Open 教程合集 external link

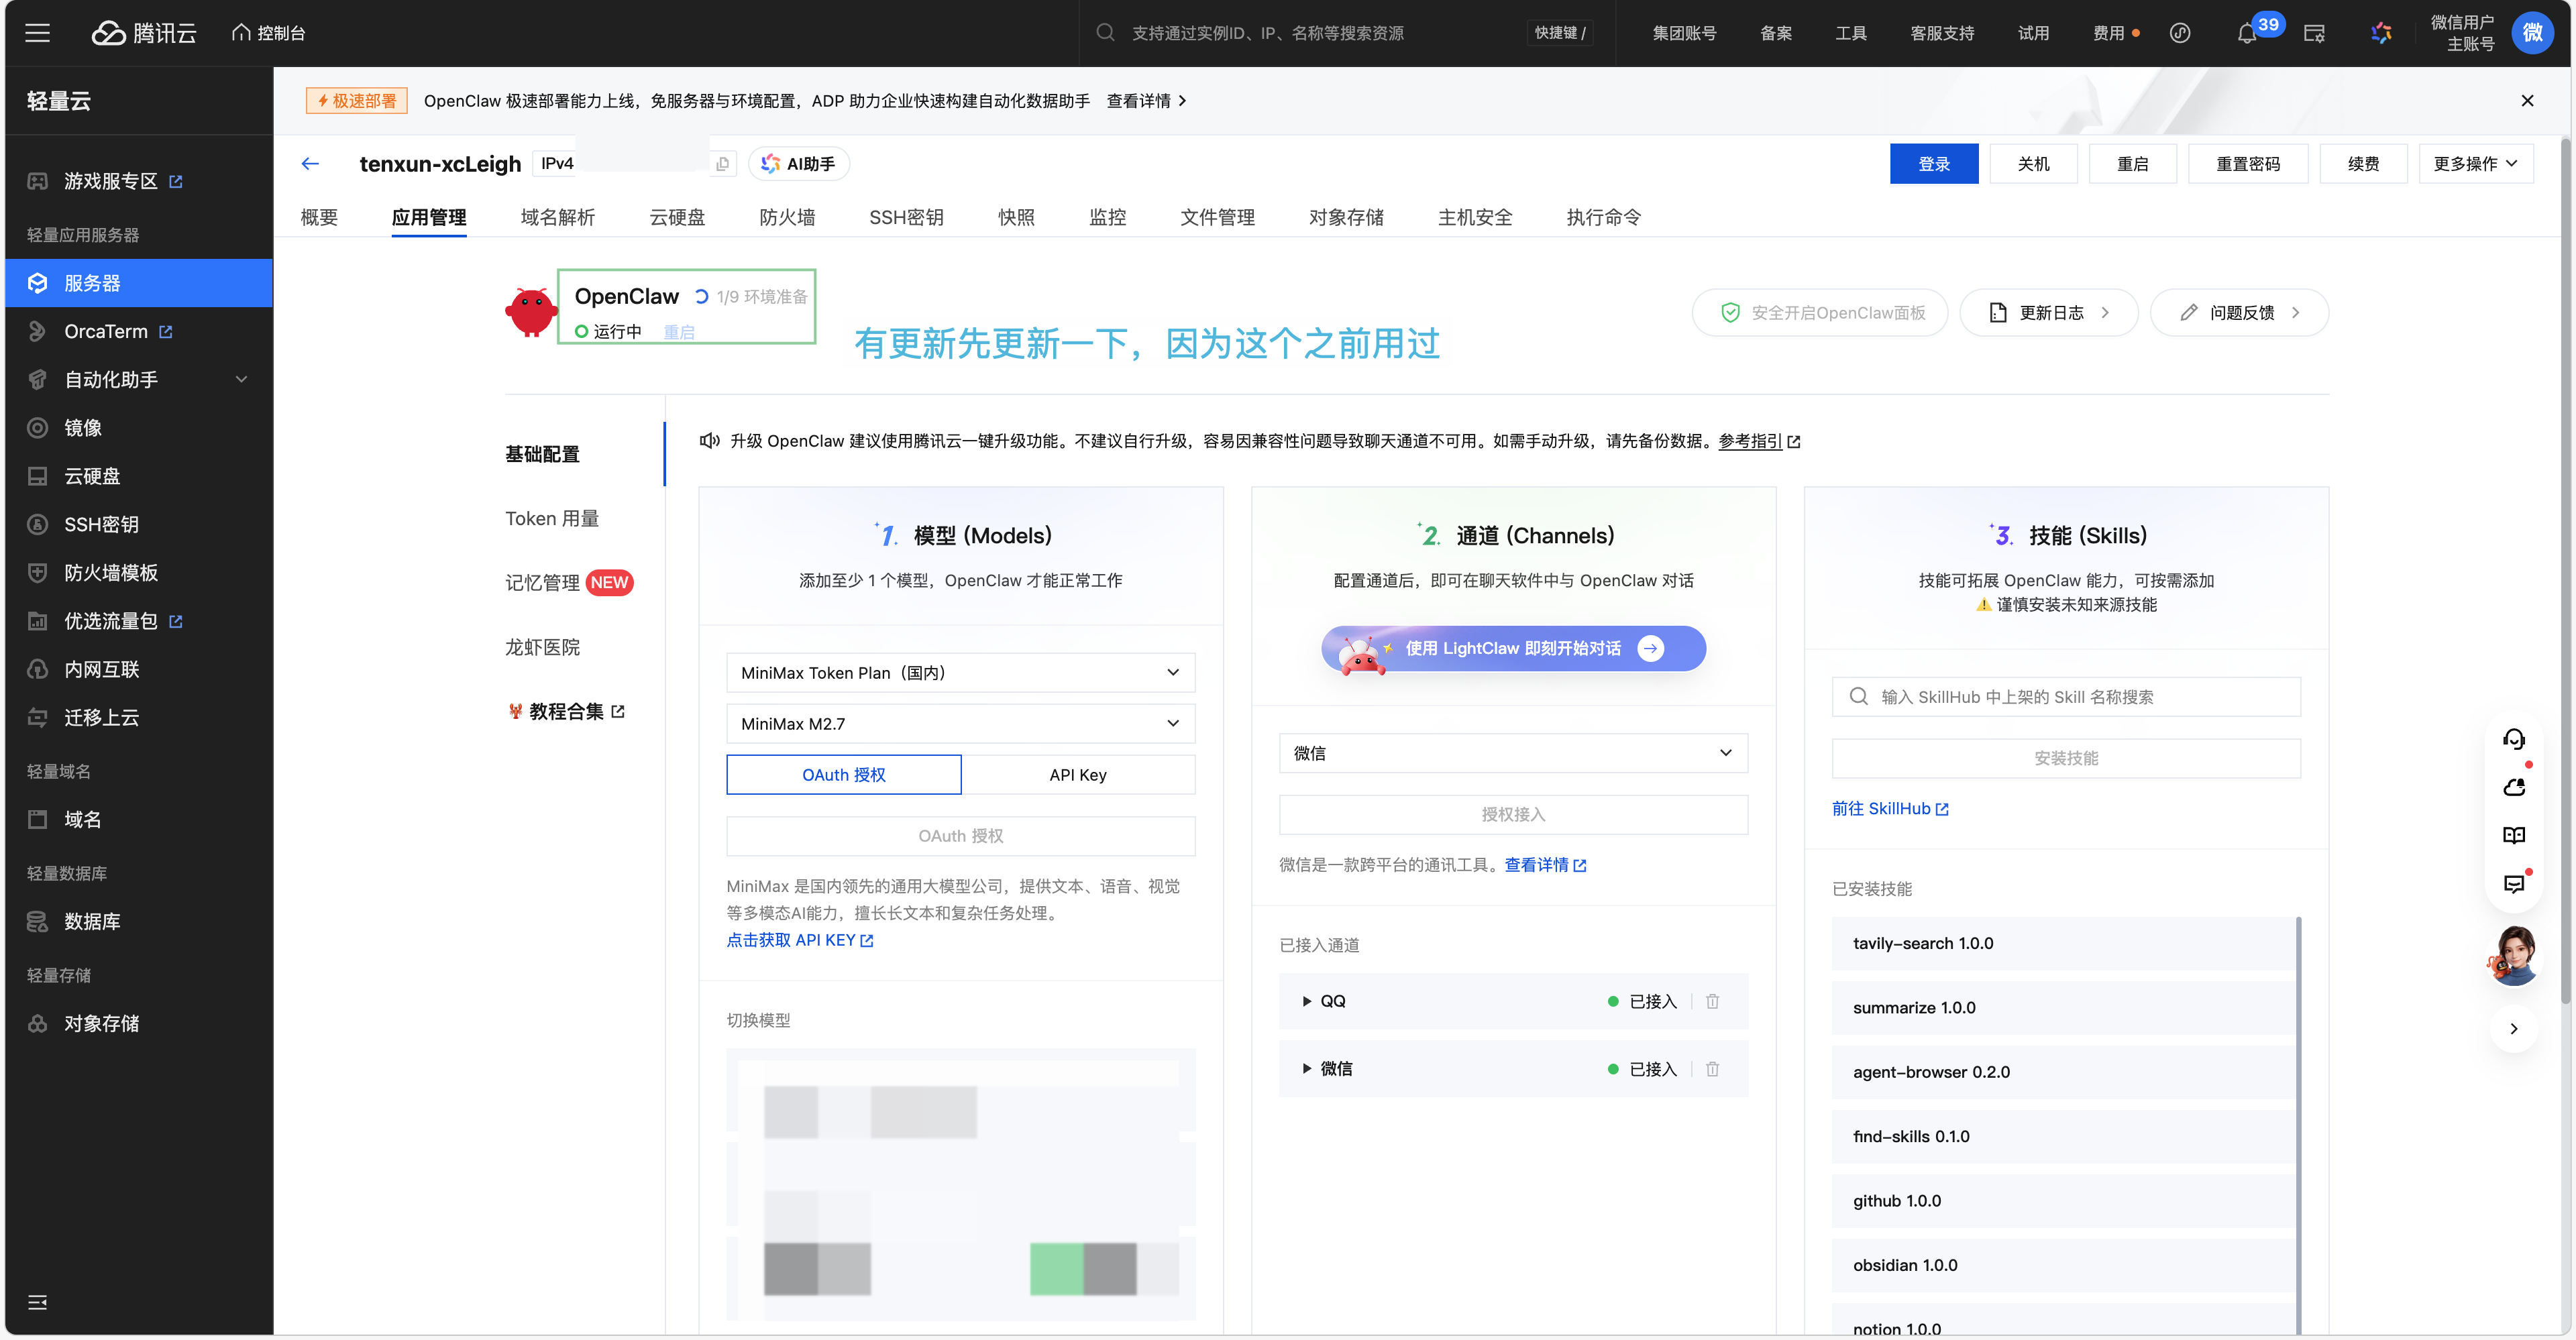pyautogui.click(x=567, y=712)
